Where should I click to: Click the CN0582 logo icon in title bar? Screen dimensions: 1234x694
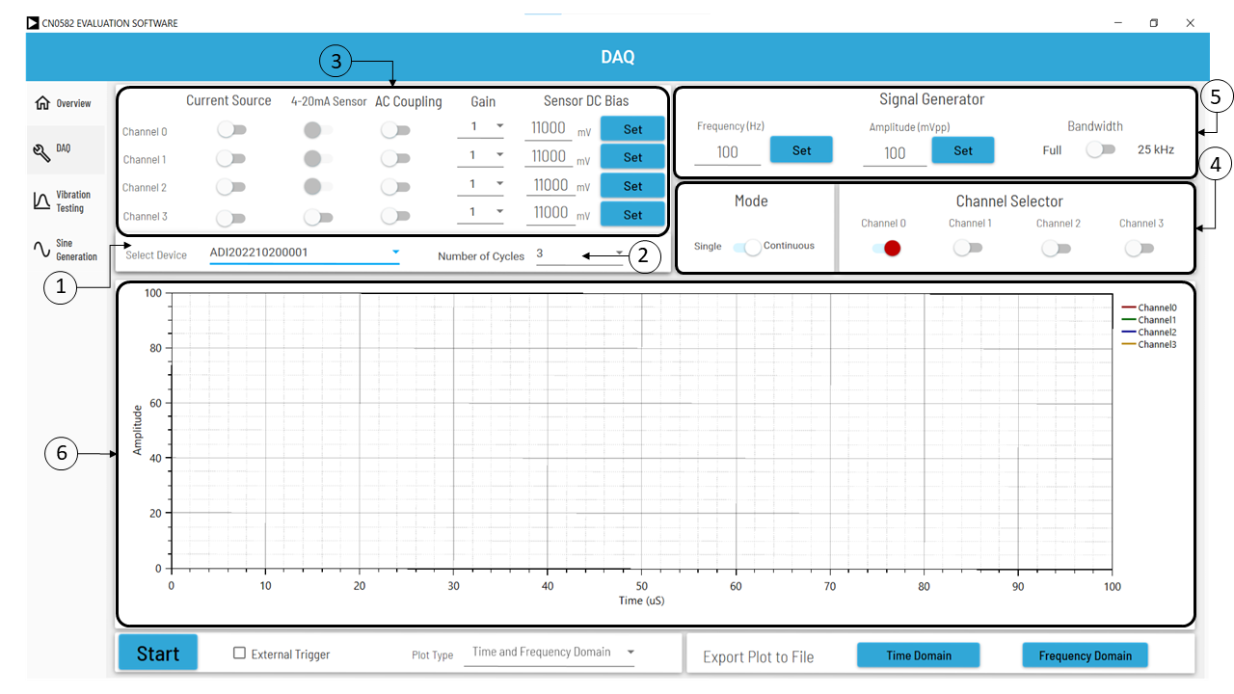[35, 22]
